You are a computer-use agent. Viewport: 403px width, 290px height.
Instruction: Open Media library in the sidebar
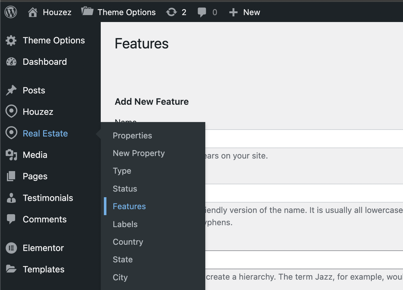pos(35,155)
